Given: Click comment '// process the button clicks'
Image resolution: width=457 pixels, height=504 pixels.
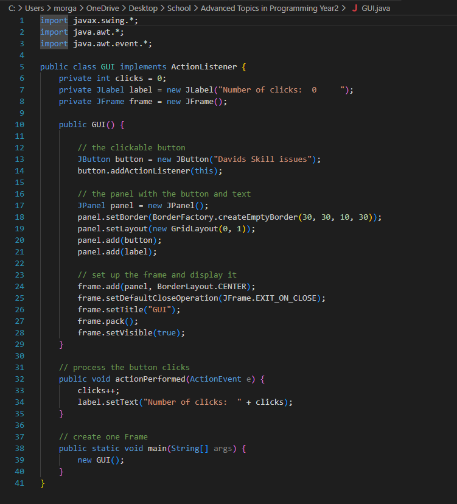Looking at the screenshot, I should tap(124, 368).
